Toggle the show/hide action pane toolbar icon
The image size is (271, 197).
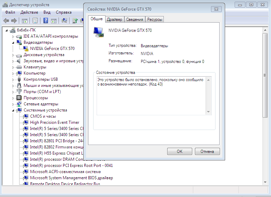click(x=54, y=21)
